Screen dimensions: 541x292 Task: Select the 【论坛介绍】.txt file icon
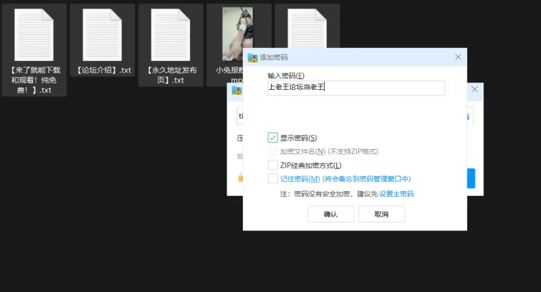click(x=103, y=34)
